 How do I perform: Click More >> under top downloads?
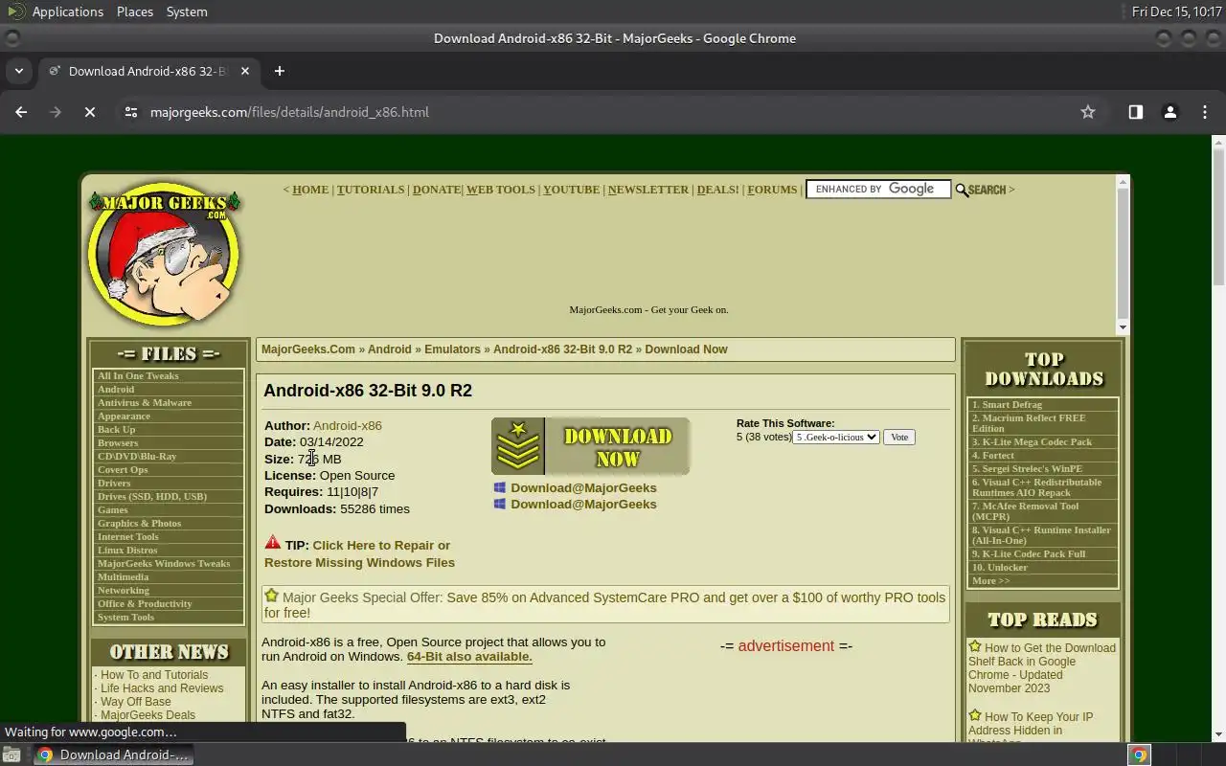[x=991, y=581]
